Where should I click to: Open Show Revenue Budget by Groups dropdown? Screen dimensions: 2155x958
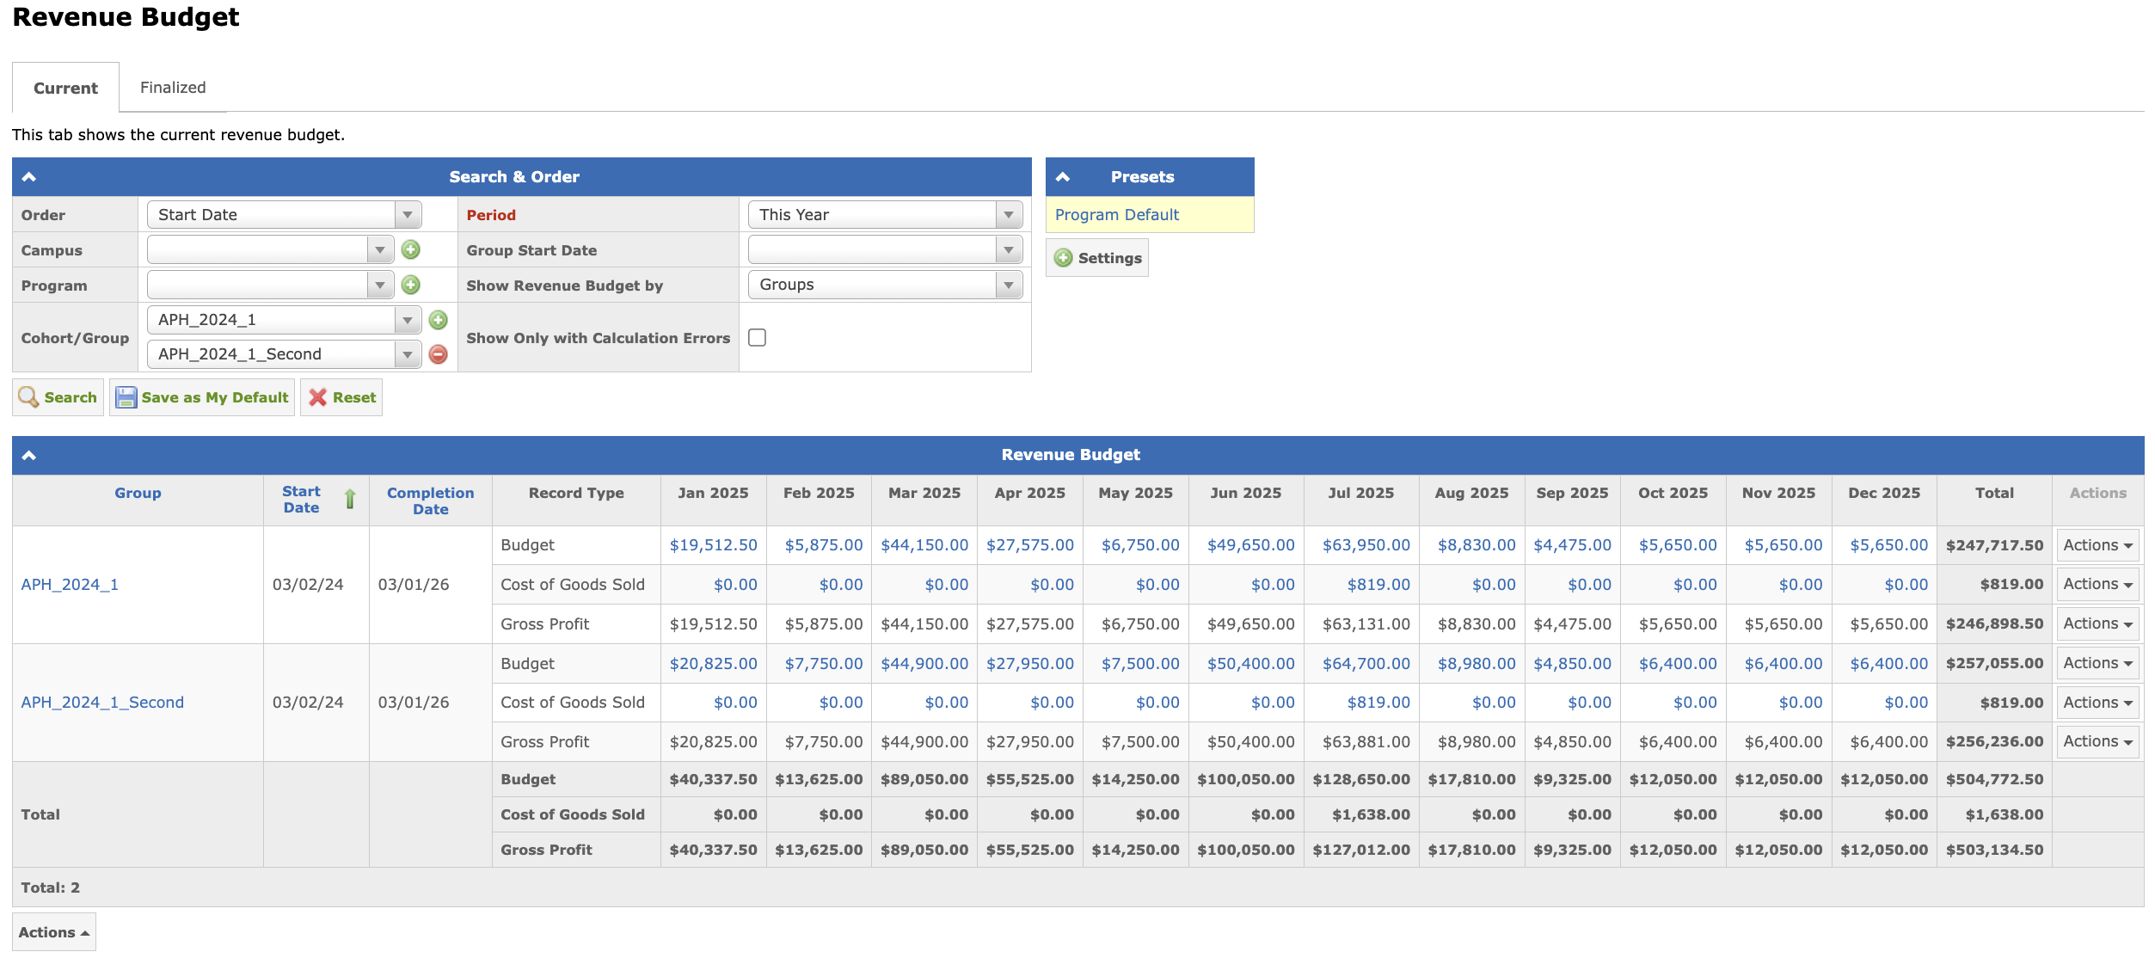tap(885, 285)
